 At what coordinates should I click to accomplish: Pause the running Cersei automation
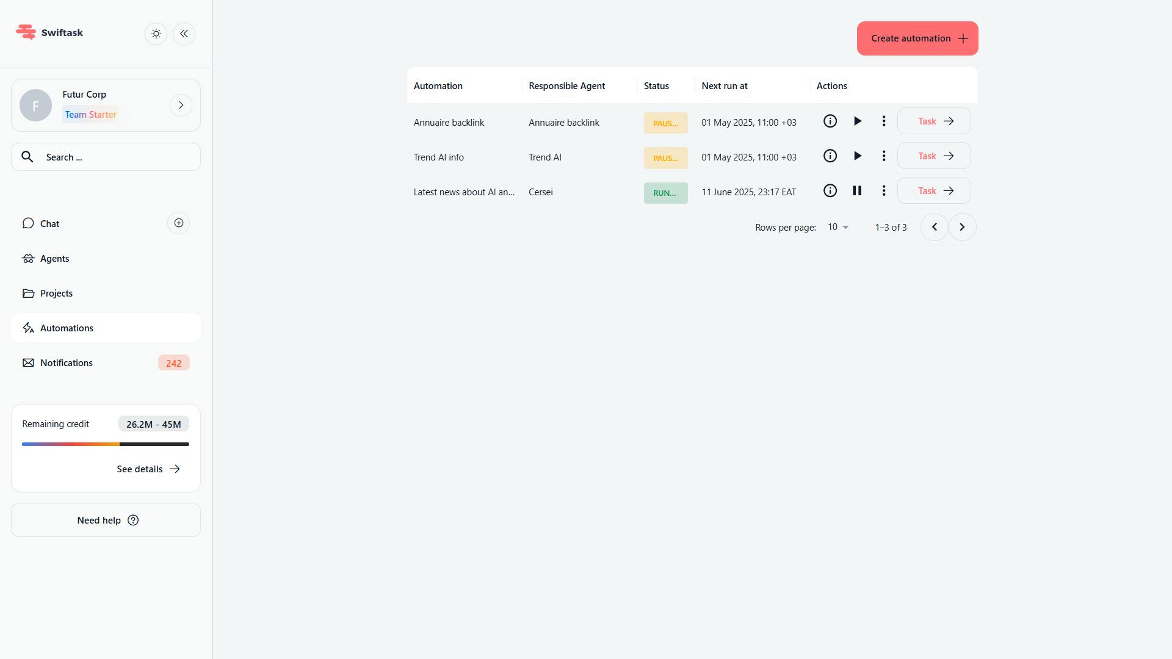tap(856, 190)
